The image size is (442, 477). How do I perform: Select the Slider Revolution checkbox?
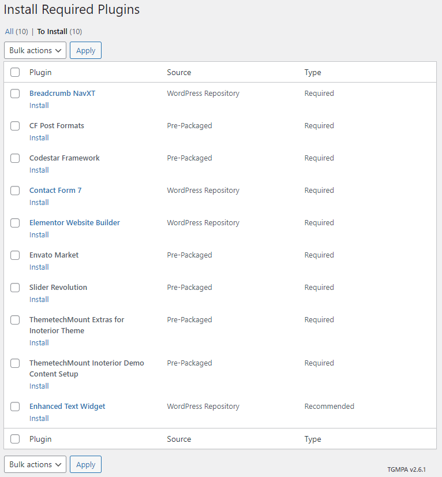click(x=15, y=288)
